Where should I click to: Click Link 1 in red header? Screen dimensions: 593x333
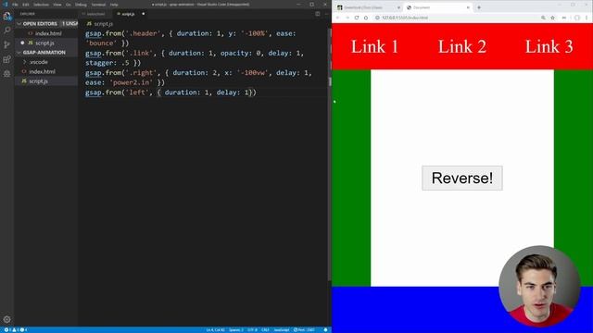tap(374, 47)
